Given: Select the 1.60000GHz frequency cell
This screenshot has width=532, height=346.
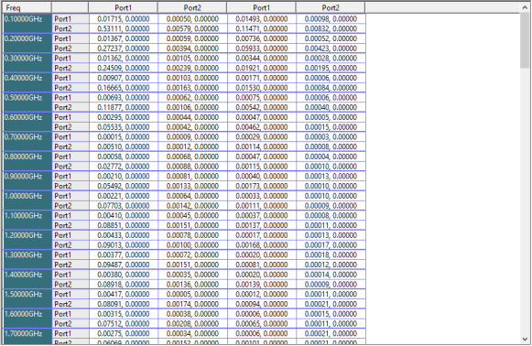Looking at the screenshot, I should 27,319.
